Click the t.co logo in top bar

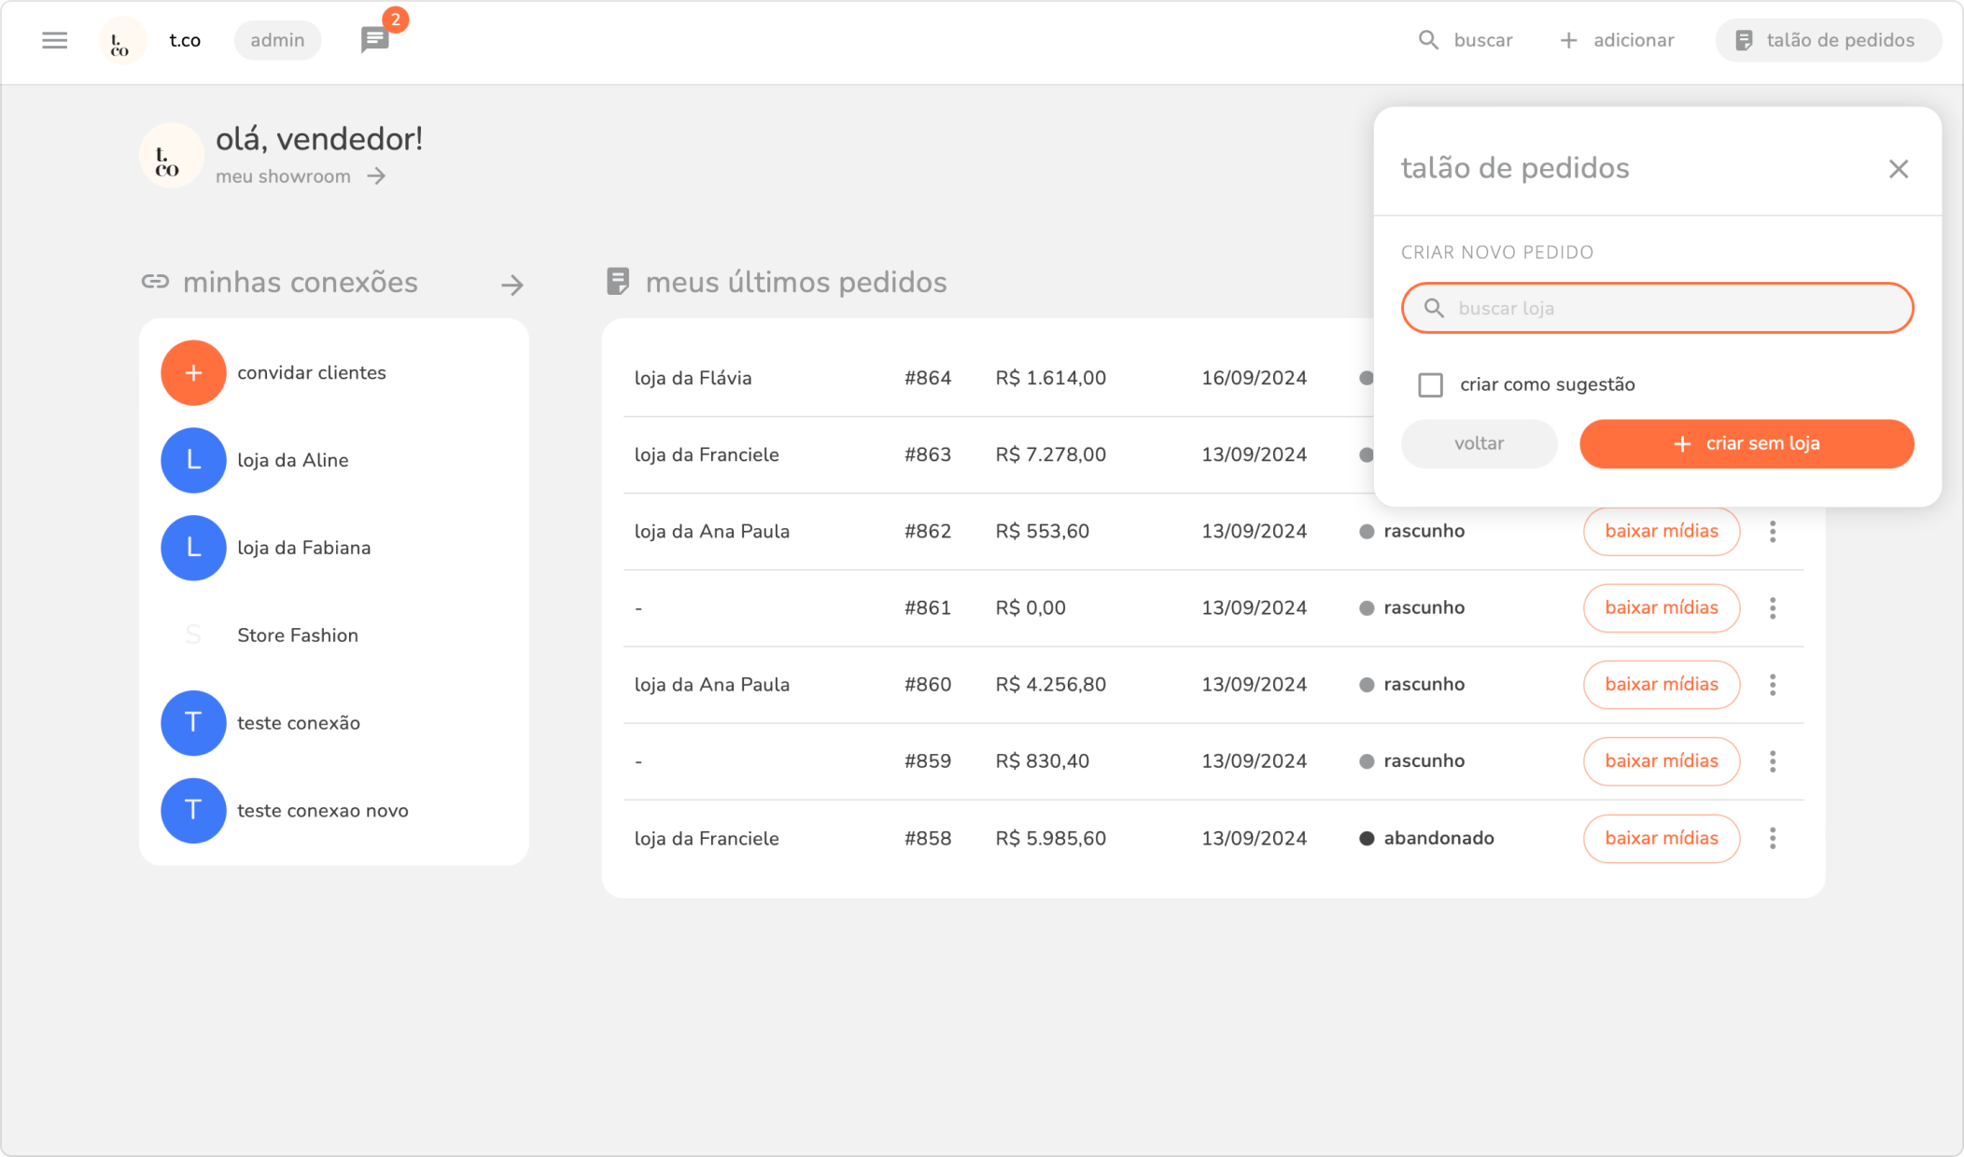(122, 41)
